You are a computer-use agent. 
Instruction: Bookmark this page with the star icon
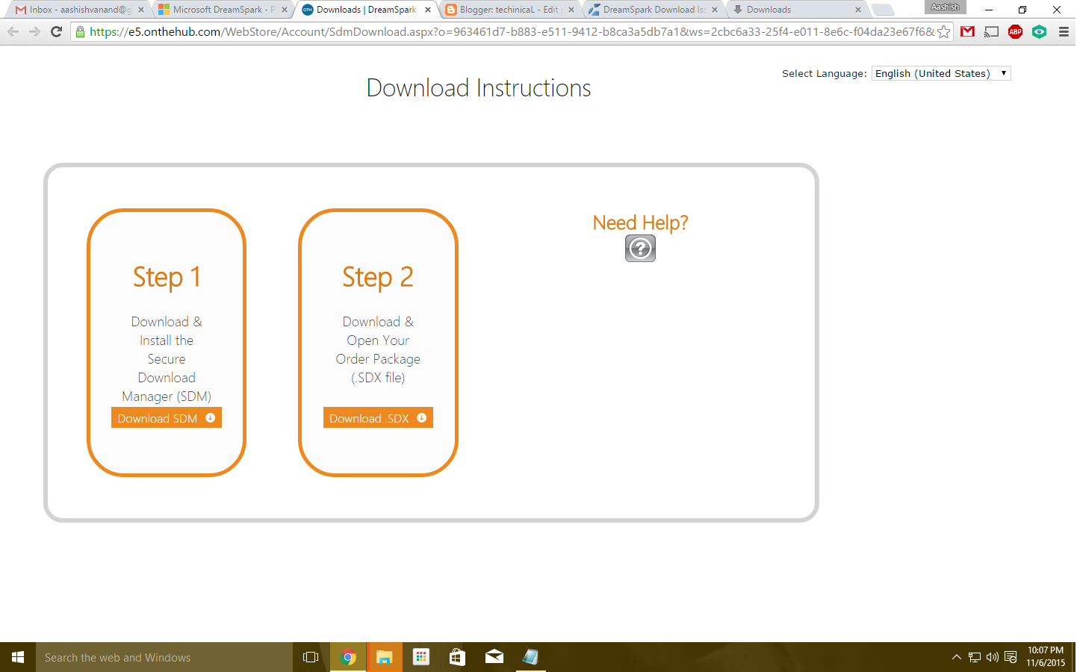(x=943, y=33)
